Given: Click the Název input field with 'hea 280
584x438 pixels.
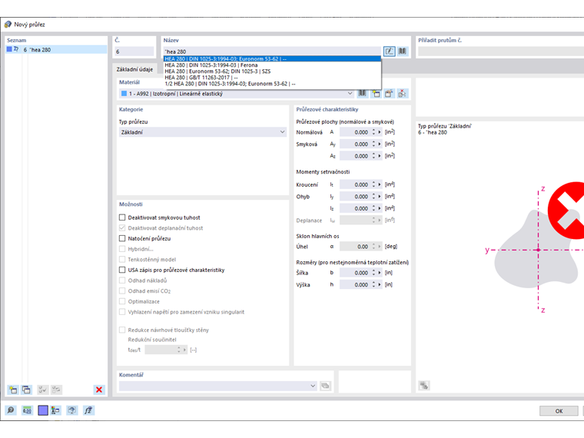Looking at the screenshot, I should (272, 51).
